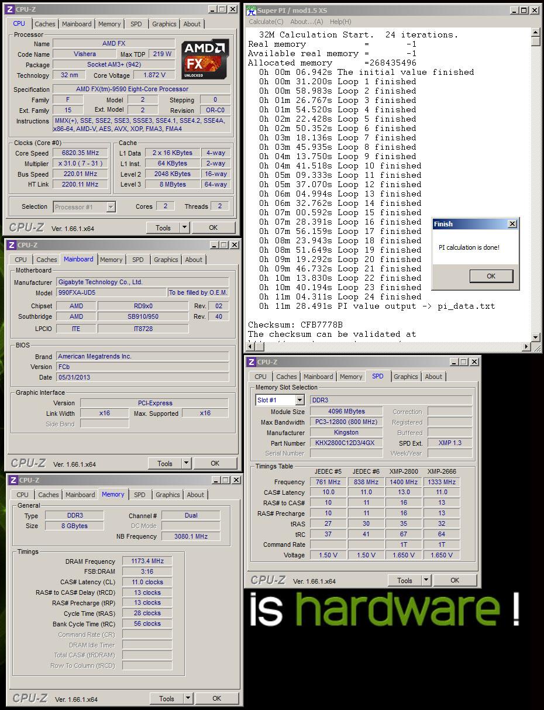Select the SPD tab in the CPU window
Viewport: 544px width, 710px height.
click(136, 24)
